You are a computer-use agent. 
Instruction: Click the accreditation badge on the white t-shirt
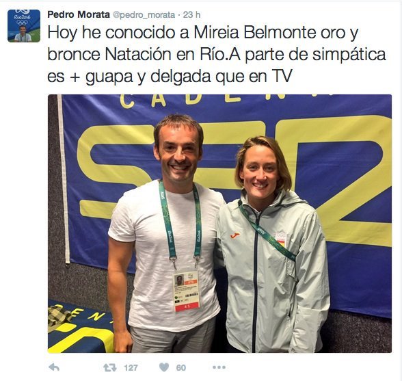click(x=187, y=291)
